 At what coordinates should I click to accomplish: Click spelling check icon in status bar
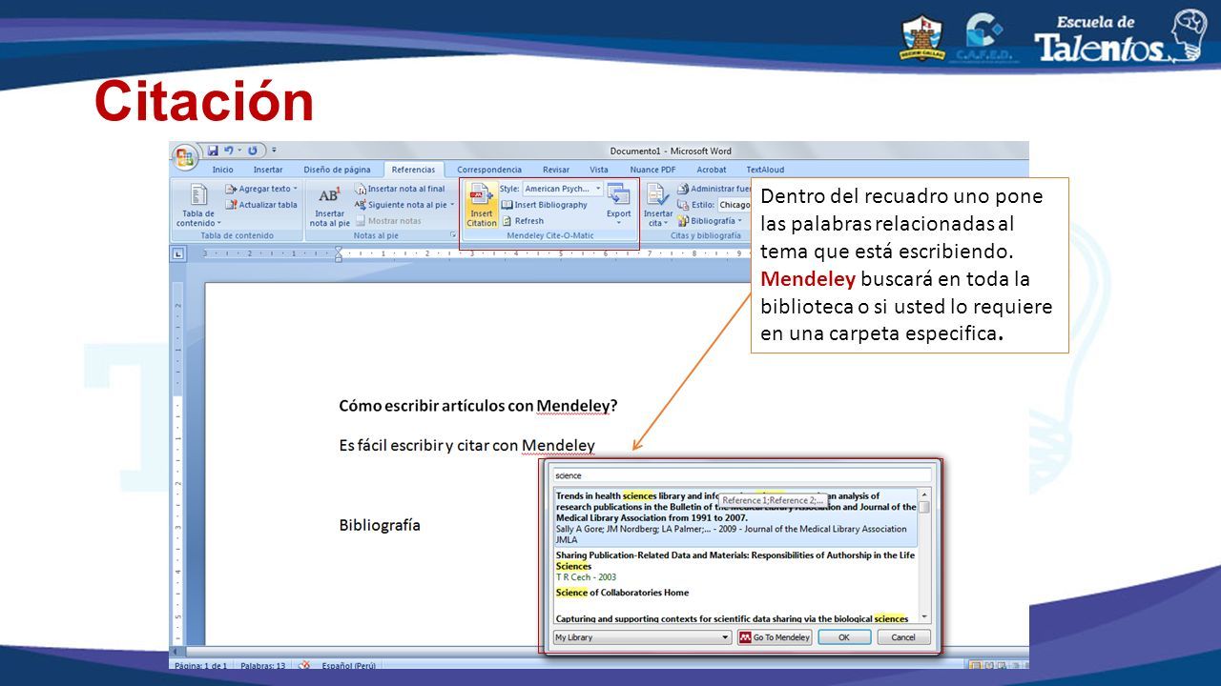(x=304, y=665)
